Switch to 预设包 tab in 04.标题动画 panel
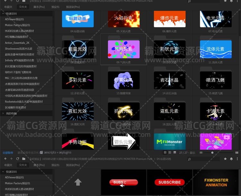The height and width of the screenshot is (196, 241). point(55,165)
